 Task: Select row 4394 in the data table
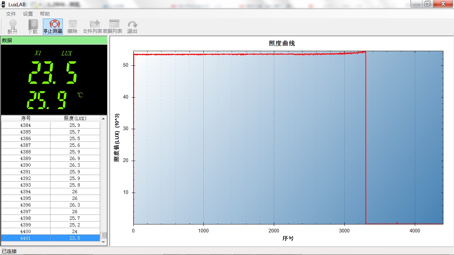pyautogui.click(x=51, y=192)
